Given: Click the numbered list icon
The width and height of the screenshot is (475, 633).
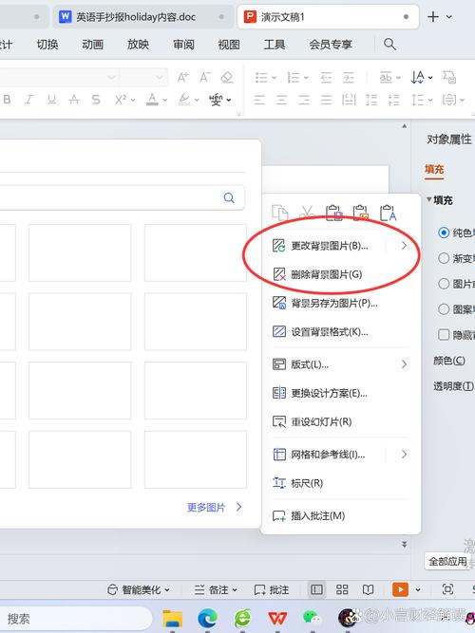Looking at the screenshot, I should [x=294, y=77].
